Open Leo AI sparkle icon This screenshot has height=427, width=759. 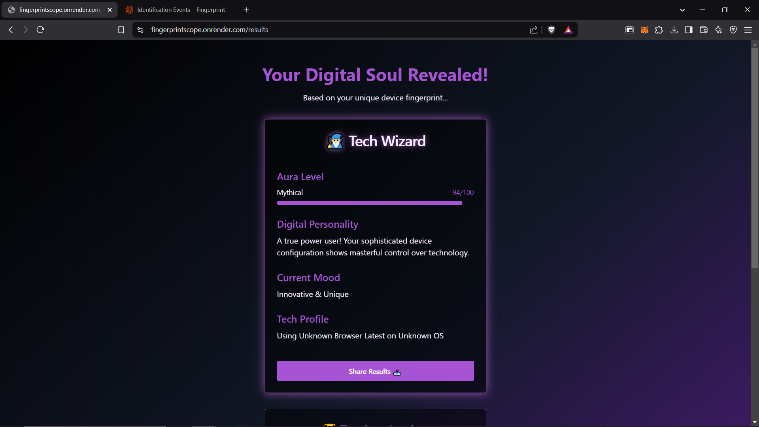pos(718,30)
